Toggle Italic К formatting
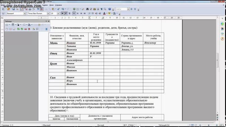The image size is (226, 127). (x=66, y=13)
